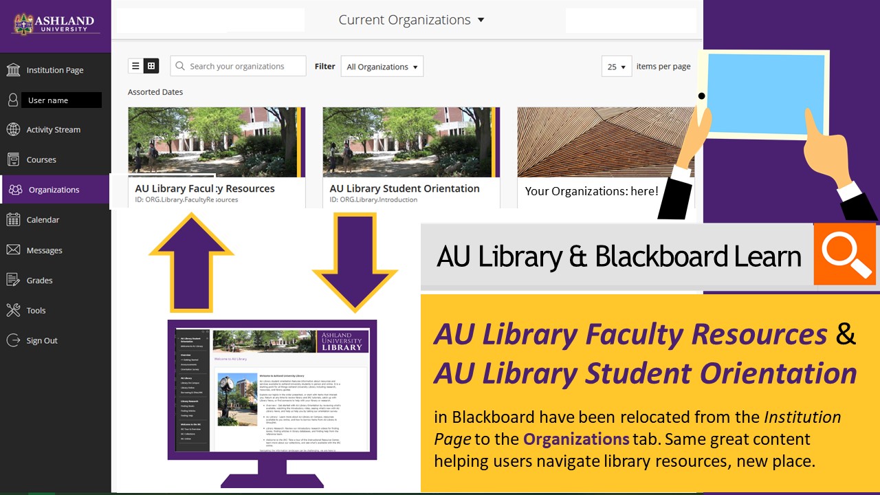Open the 25 items per page dropdown
Screen dimensions: 880x495
[617, 67]
